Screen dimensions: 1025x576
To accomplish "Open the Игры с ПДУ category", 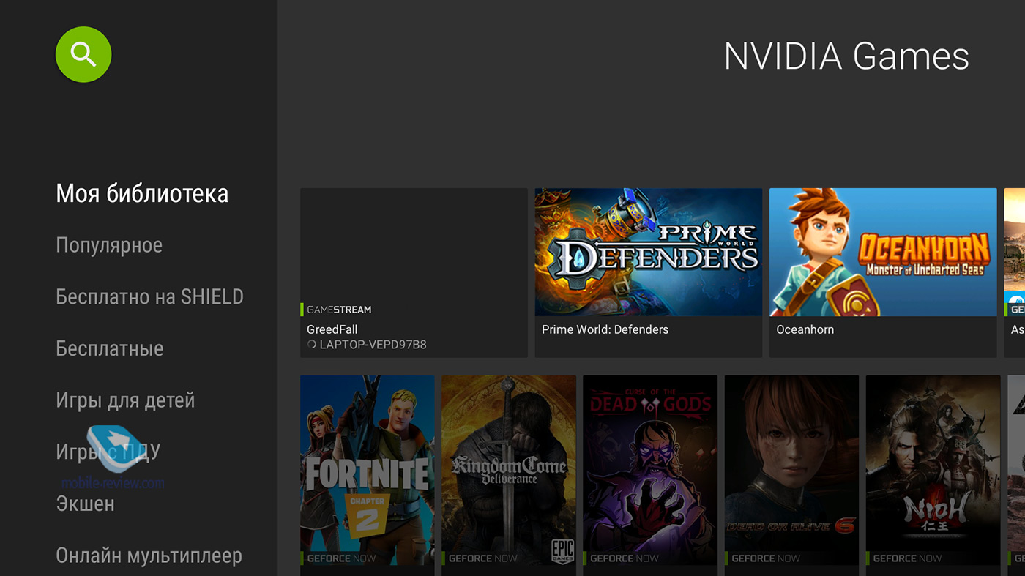I will pyautogui.click(x=108, y=452).
